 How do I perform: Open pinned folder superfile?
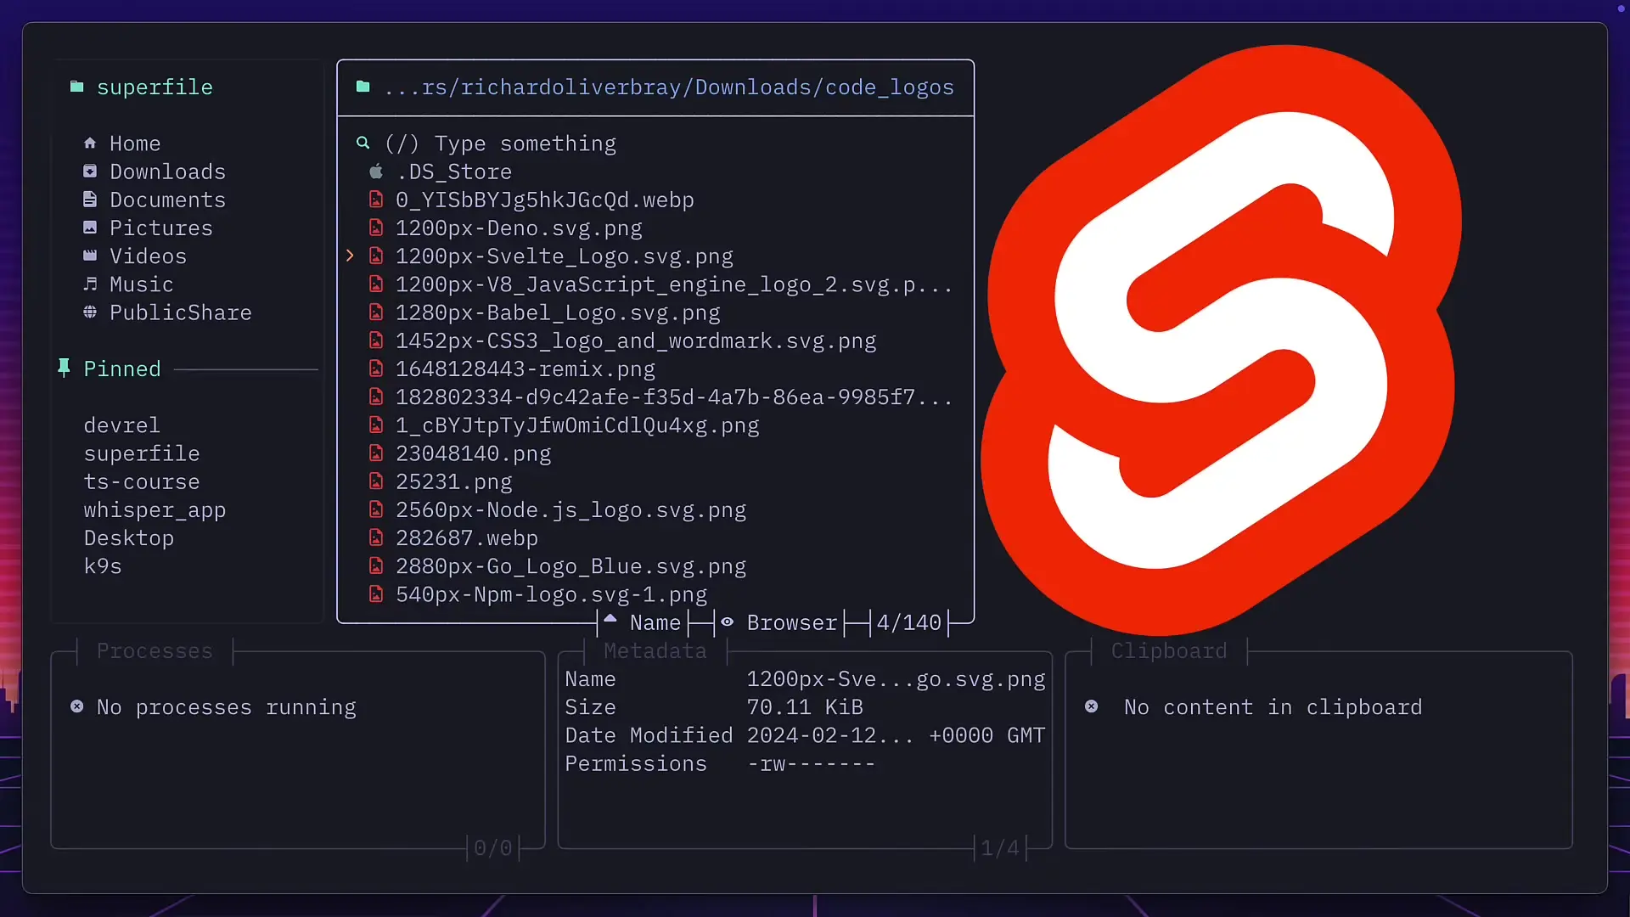pyautogui.click(x=142, y=453)
